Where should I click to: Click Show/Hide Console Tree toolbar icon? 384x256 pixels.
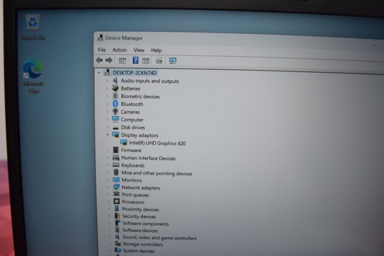pos(122,61)
